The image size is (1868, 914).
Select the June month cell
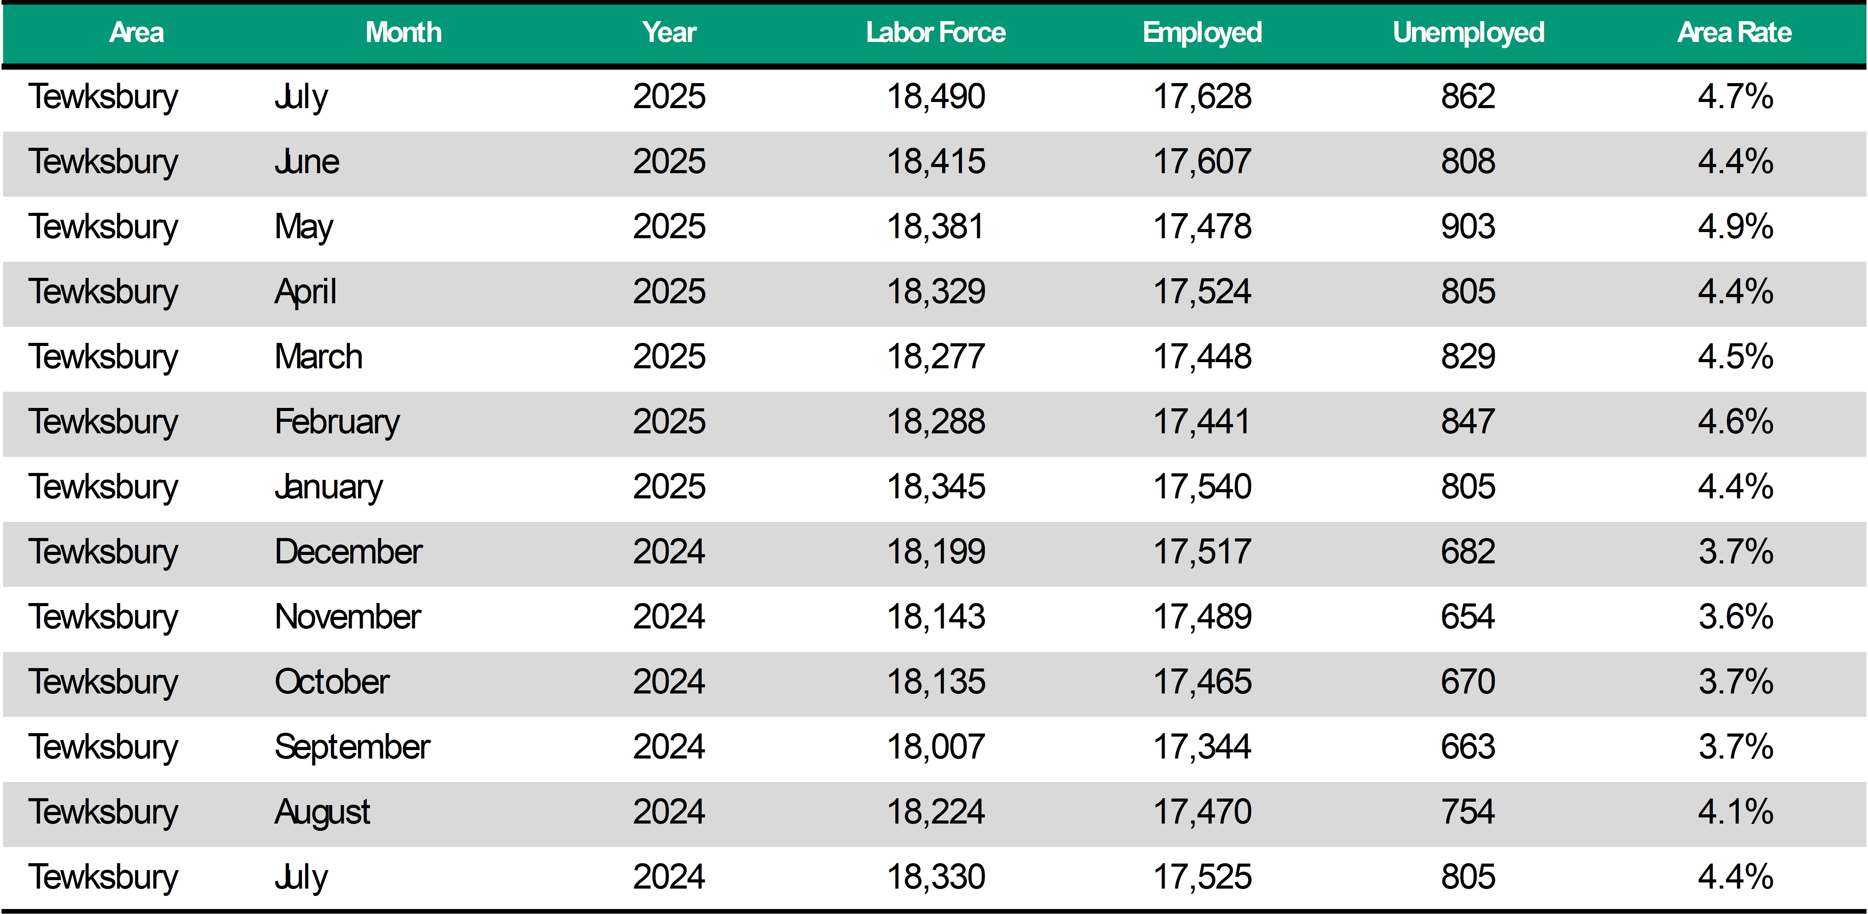[307, 162]
